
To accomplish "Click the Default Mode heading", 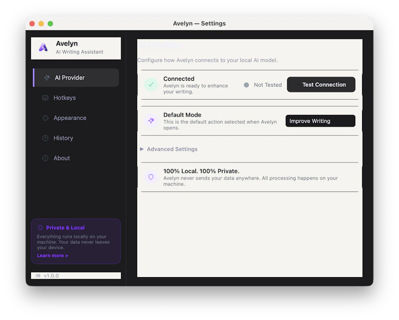I will [182, 115].
